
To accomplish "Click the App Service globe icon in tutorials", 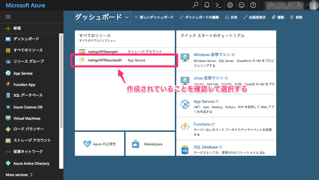I will click(x=185, y=104).
